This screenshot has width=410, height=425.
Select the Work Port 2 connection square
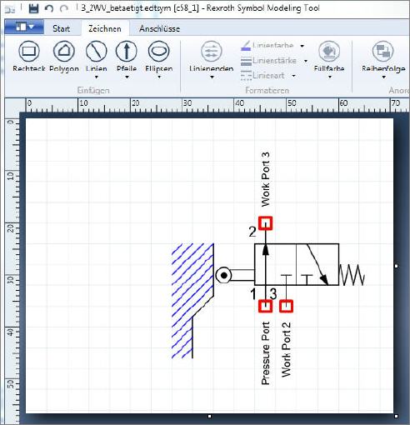tap(286, 306)
